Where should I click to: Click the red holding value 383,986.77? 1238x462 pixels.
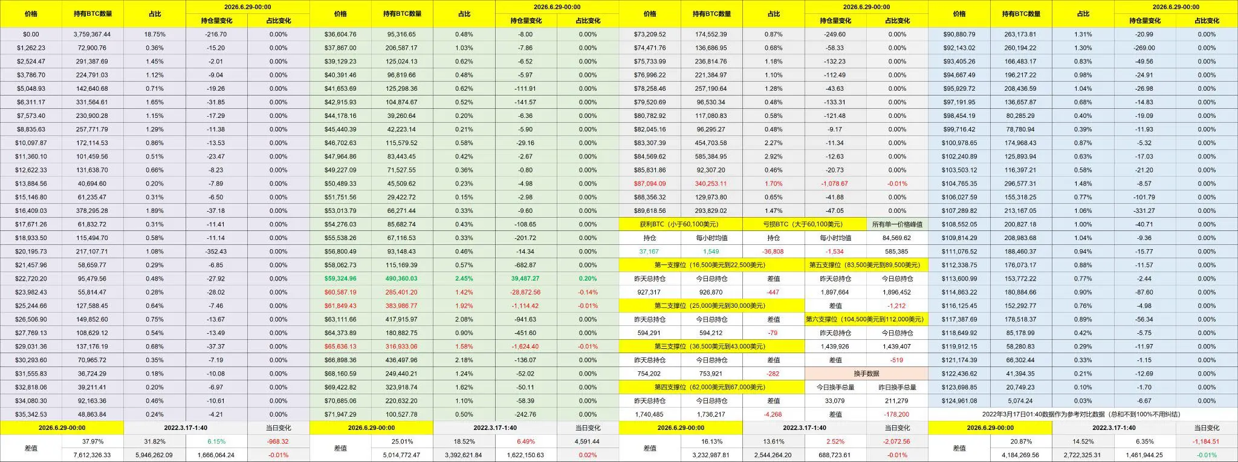pyautogui.click(x=402, y=306)
